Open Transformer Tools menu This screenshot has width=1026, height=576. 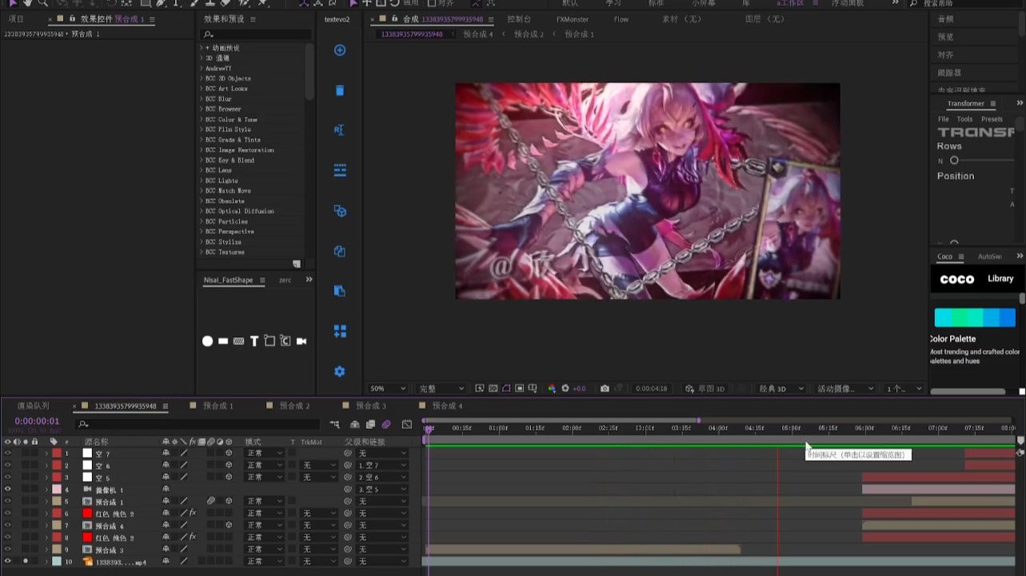click(x=964, y=119)
